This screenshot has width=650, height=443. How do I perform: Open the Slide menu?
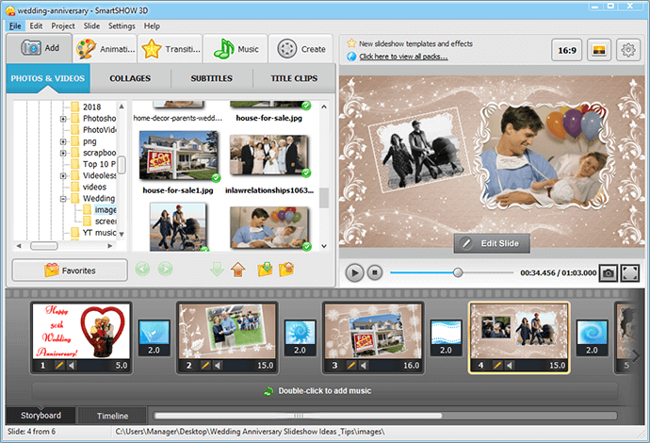click(91, 26)
